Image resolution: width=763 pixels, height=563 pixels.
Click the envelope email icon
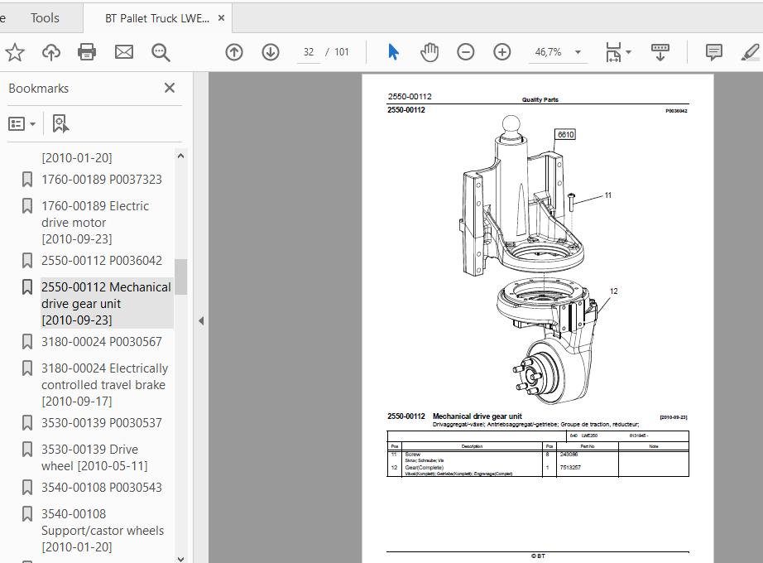124,52
